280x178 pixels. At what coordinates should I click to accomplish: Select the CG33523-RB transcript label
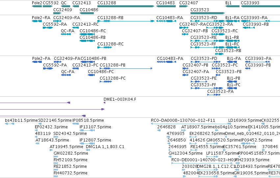[x=228, y=51]
